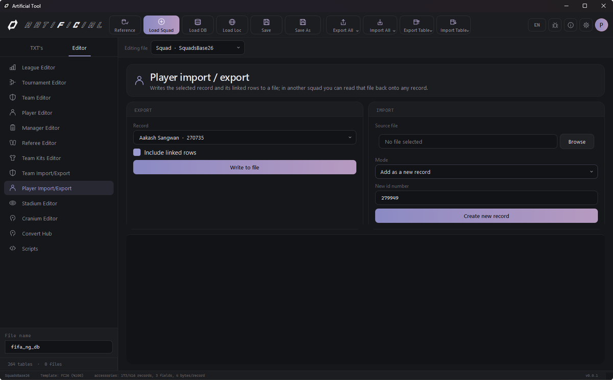Open League Editor in sidebar
This screenshot has width=613, height=380.
pos(59,67)
